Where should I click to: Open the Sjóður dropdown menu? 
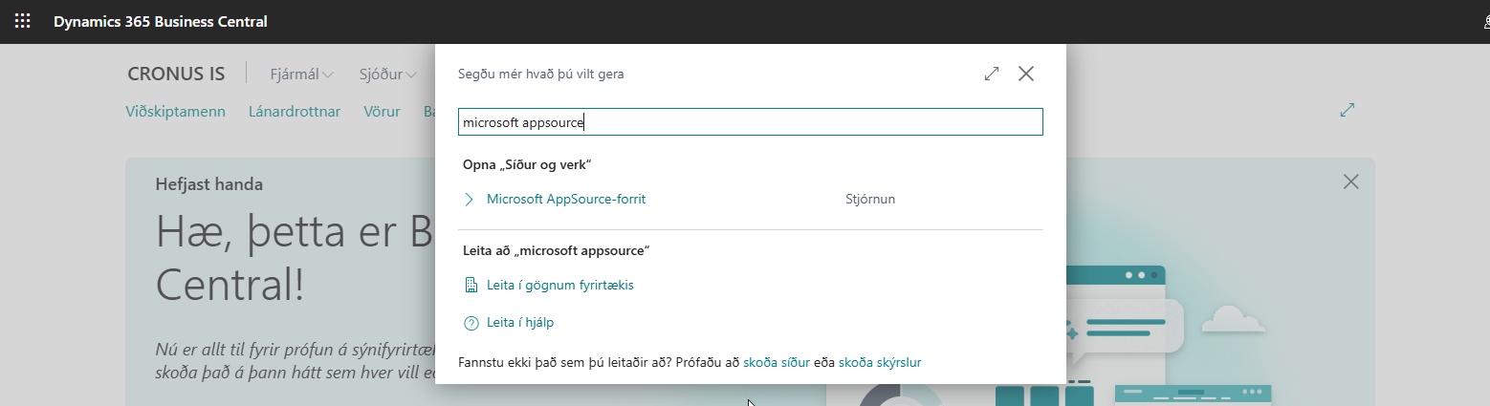(x=387, y=75)
